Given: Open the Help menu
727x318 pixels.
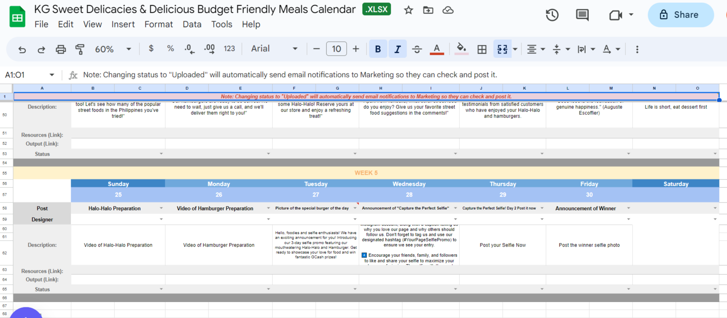Looking at the screenshot, I should pyautogui.click(x=251, y=24).
